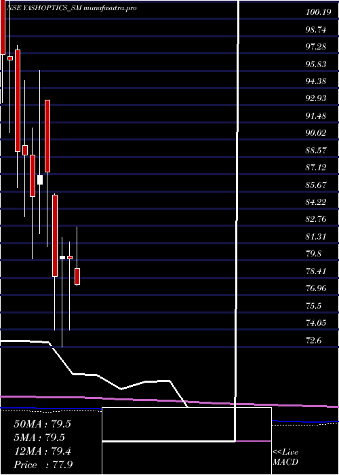Click the 78.41 price axis label
This screenshot has width=339, height=475.
(316, 271)
